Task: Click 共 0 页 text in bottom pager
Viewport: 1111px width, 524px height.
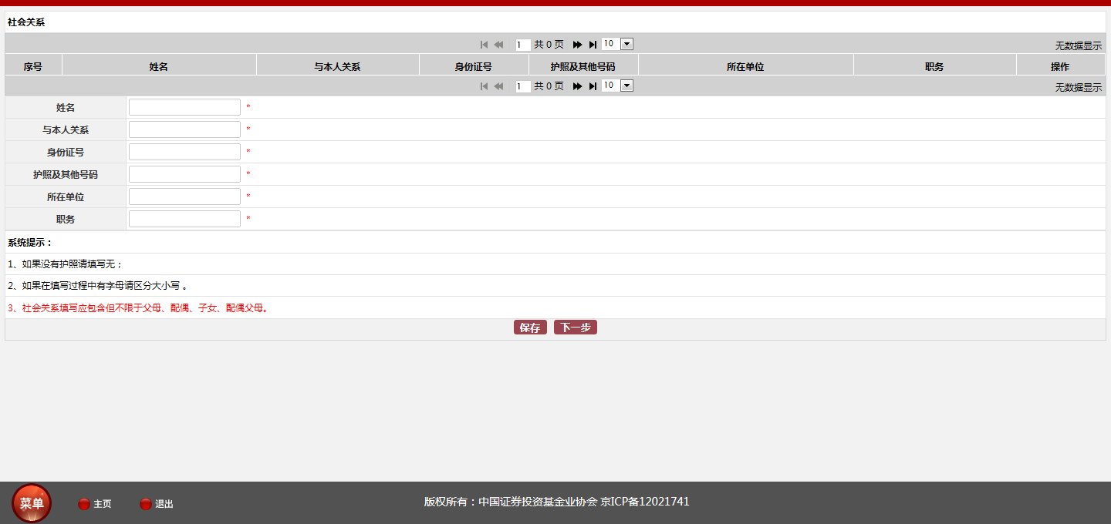Action: coord(549,86)
